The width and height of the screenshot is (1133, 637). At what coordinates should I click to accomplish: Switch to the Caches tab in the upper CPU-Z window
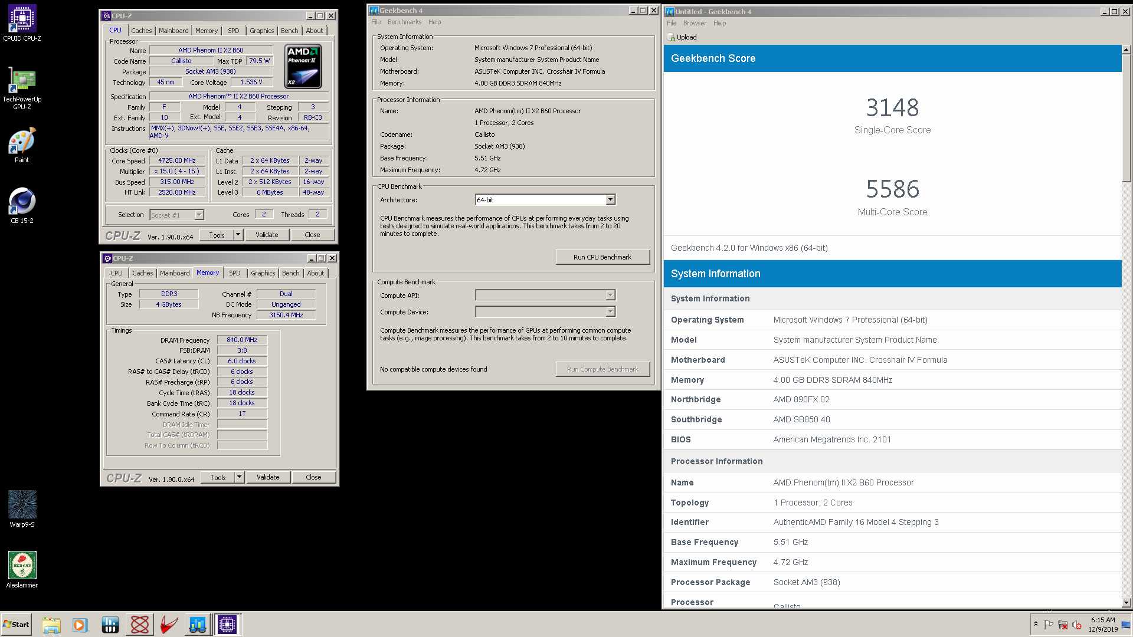pyautogui.click(x=141, y=31)
